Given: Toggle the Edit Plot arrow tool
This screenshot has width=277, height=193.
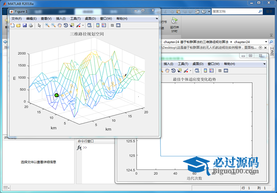Looking at the screenshot, I should point(40,25).
